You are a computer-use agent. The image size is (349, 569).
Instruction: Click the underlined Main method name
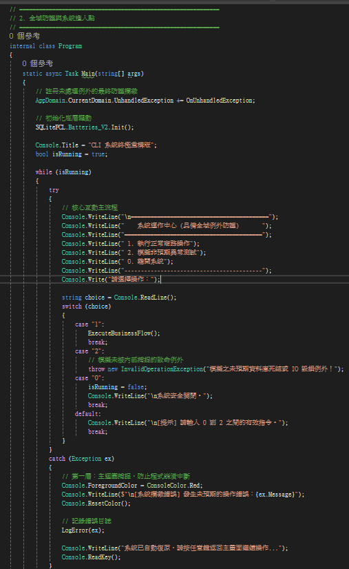point(88,73)
